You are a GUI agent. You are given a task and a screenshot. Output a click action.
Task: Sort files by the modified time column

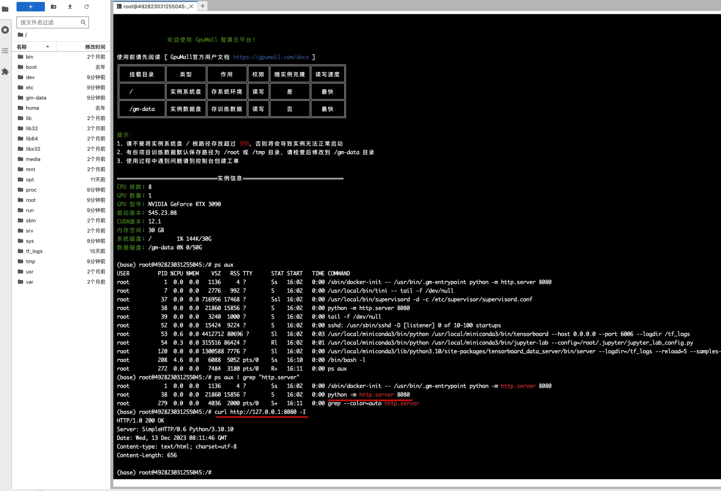(83, 47)
